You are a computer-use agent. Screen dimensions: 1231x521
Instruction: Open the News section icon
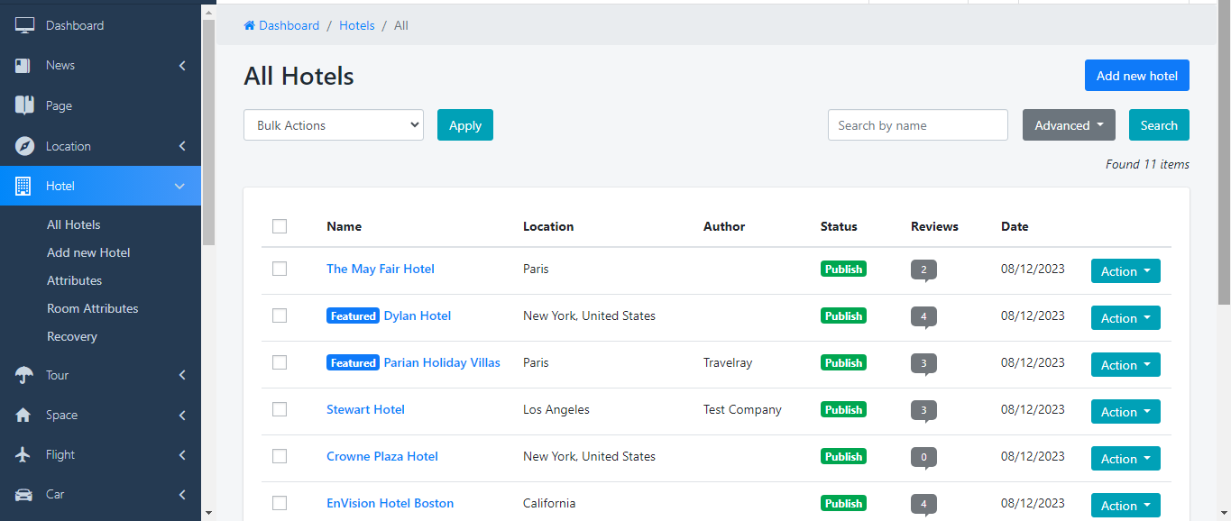click(x=23, y=65)
